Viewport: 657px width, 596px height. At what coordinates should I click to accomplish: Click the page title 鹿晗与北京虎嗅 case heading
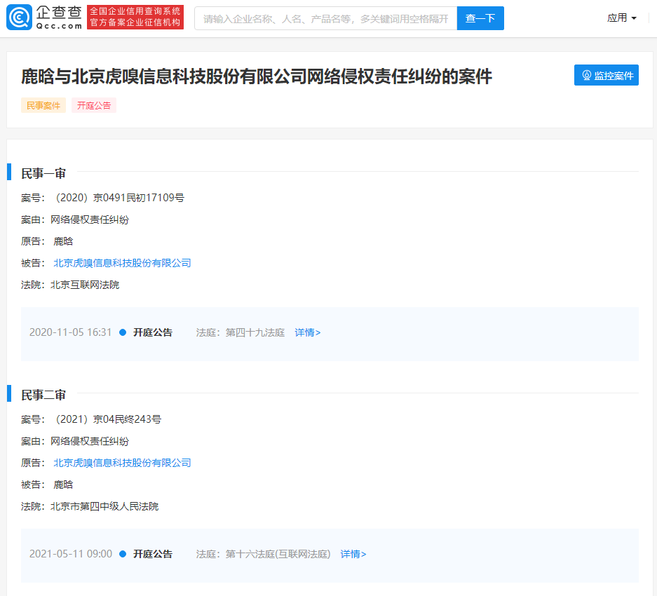tap(257, 76)
